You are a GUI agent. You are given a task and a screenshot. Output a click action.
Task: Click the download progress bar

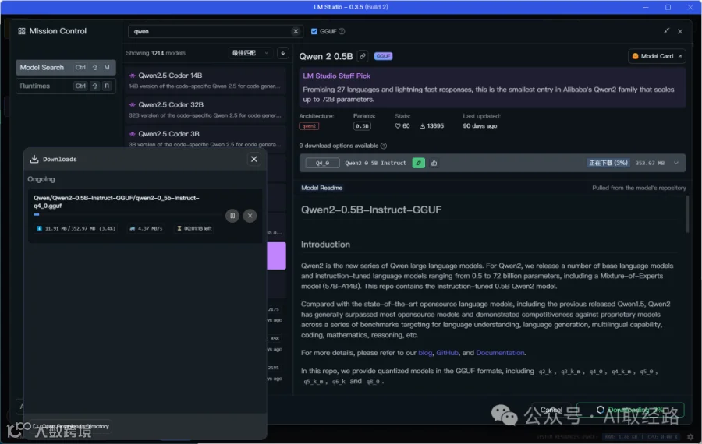(x=127, y=215)
